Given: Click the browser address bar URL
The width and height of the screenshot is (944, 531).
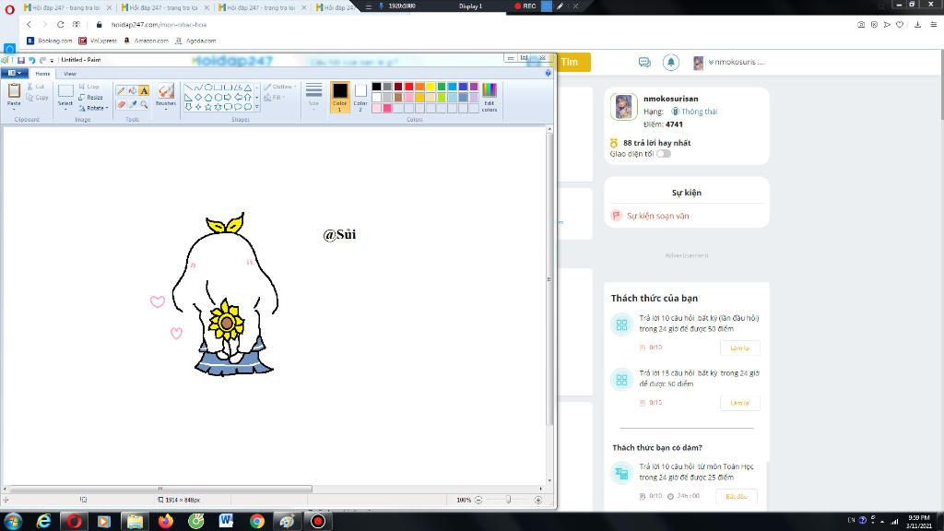Looking at the screenshot, I should (159, 25).
